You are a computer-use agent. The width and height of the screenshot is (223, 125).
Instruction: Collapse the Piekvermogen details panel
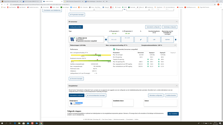(175, 45)
